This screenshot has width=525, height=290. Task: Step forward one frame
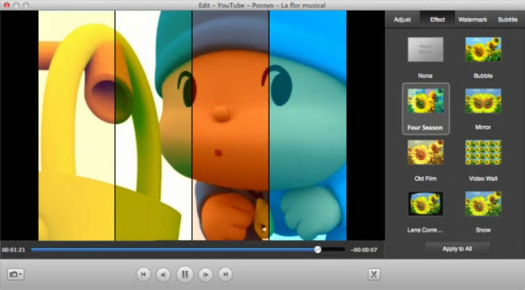pos(205,275)
